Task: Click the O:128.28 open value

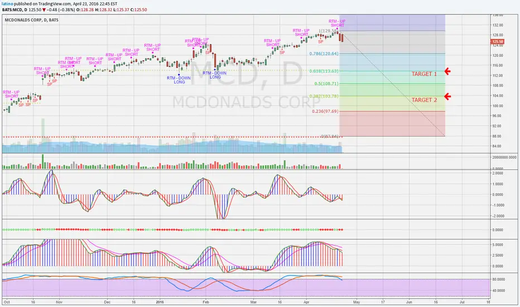Action: click(x=85, y=9)
